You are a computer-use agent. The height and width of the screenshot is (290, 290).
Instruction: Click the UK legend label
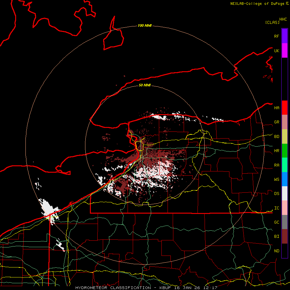click(276, 51)
